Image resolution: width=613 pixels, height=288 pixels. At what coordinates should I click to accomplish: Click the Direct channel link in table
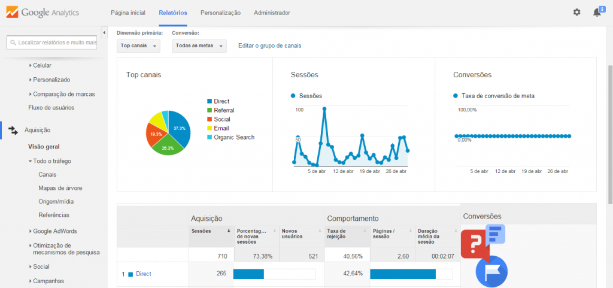(144, 274)
